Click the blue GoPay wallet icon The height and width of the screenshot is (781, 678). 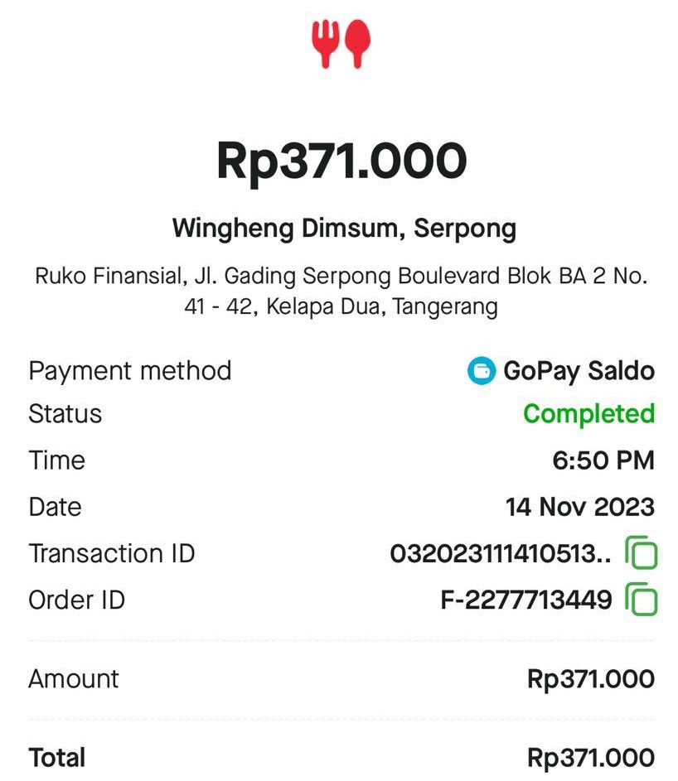click(481, 370)
